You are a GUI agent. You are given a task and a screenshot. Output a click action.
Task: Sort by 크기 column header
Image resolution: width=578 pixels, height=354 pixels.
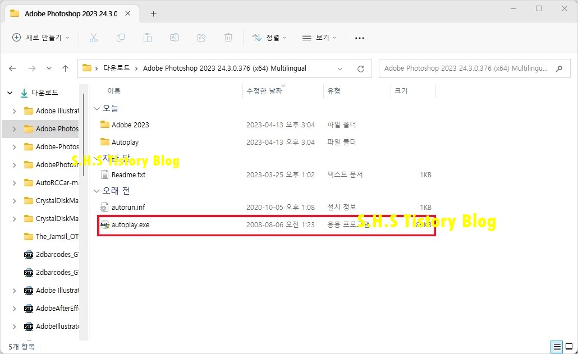click(x=401, y=91)
